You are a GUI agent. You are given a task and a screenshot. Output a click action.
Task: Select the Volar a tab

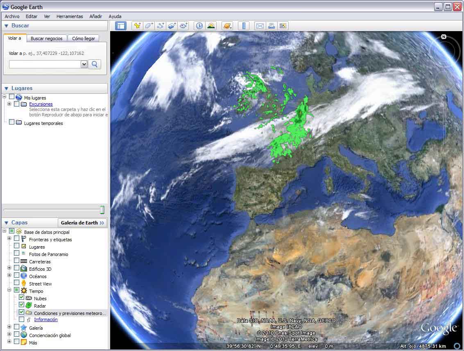coord(14,38)
